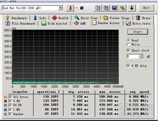Click the minimize to tray down-arrow icon
This screenshot has height=121, width=158.
[x=132, y=8]
